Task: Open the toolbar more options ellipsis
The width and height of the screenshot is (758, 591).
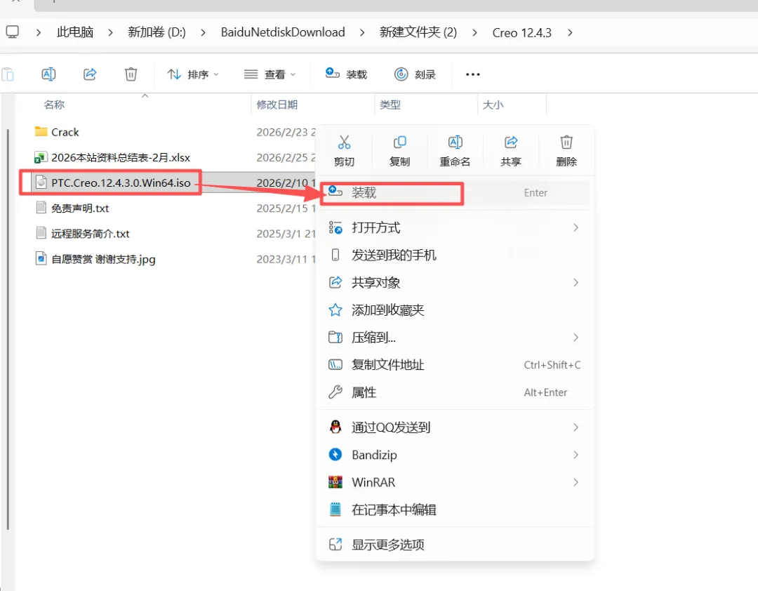Action: point(473,74)
